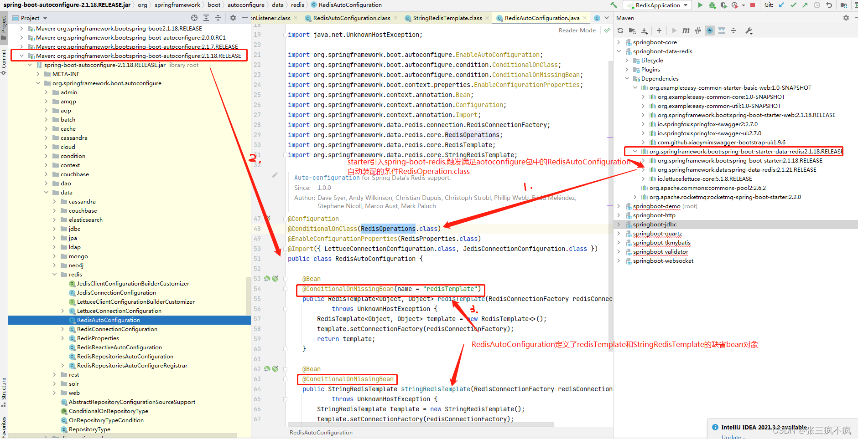The height and width of the screenshot is (439, 858).
Task: Download sources and documentation in Maven toolbar
Action: [x=644, y=31]
